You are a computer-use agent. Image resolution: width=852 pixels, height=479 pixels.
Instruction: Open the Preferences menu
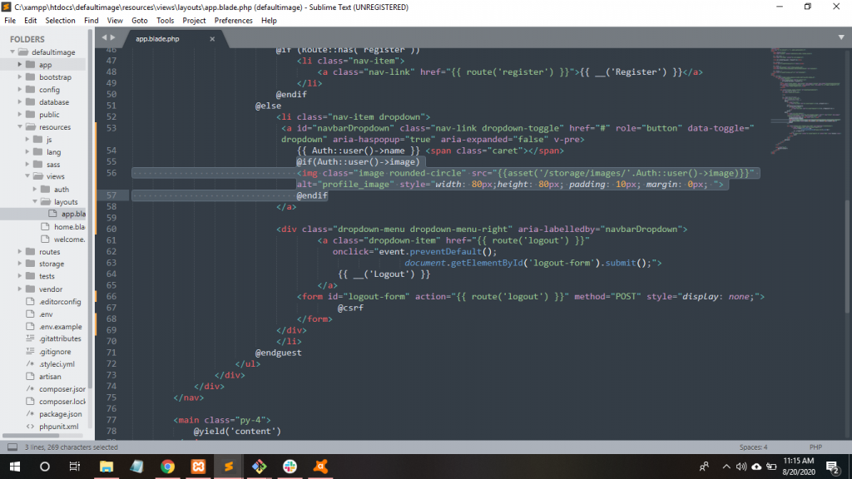coord(233,20)
